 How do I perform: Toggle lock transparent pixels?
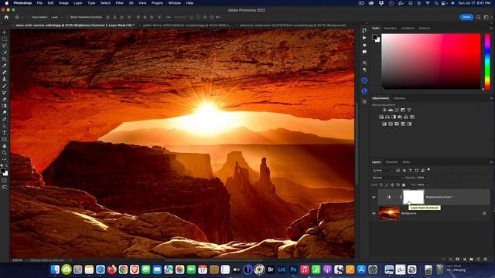[381, 185]
